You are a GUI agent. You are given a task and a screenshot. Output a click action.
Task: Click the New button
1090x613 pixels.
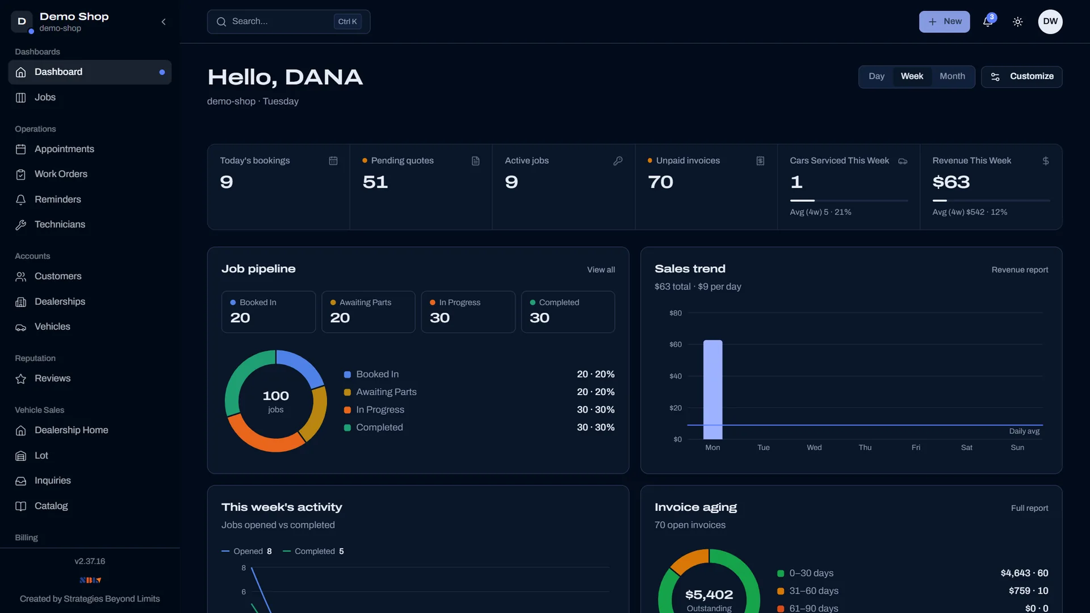coord(944,22)
